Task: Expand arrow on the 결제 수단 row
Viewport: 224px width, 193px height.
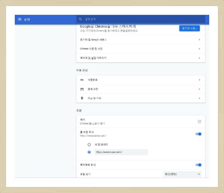Action: (199, 89)
